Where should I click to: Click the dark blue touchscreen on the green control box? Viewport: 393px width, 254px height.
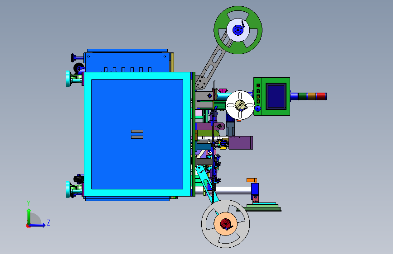pos(276,96)
